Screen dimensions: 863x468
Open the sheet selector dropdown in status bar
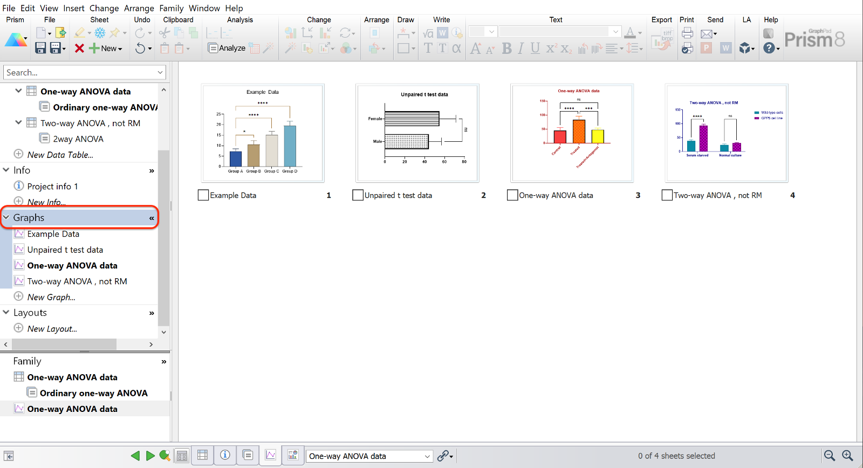pyautogui.click(x=427, y=456)
